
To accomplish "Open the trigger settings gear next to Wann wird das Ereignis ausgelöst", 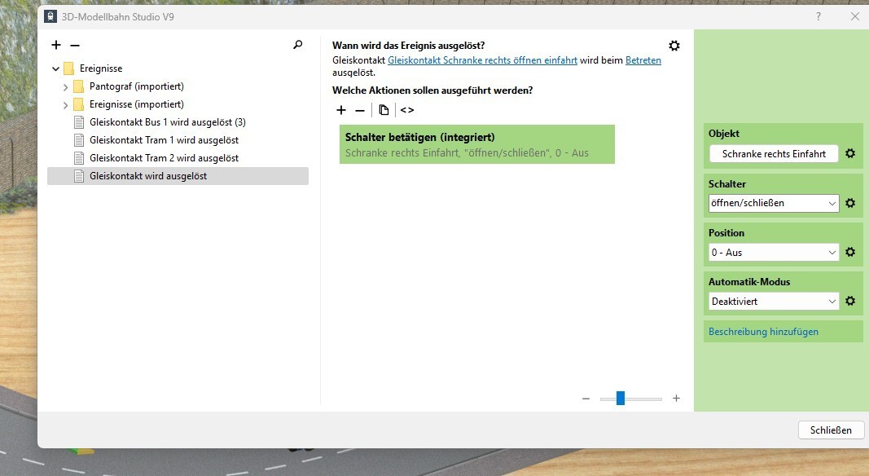I will tap(674, 46).
